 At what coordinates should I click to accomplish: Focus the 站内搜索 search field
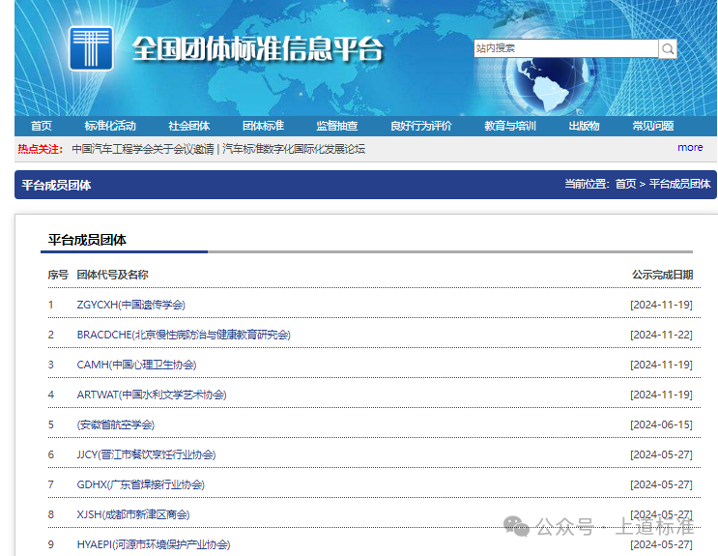pyautogui.click(x=566, y=48)
